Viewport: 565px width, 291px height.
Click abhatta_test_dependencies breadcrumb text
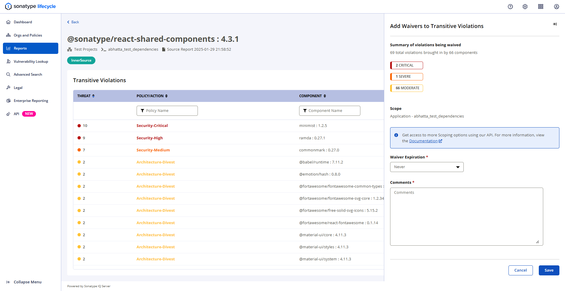[133, 49]
